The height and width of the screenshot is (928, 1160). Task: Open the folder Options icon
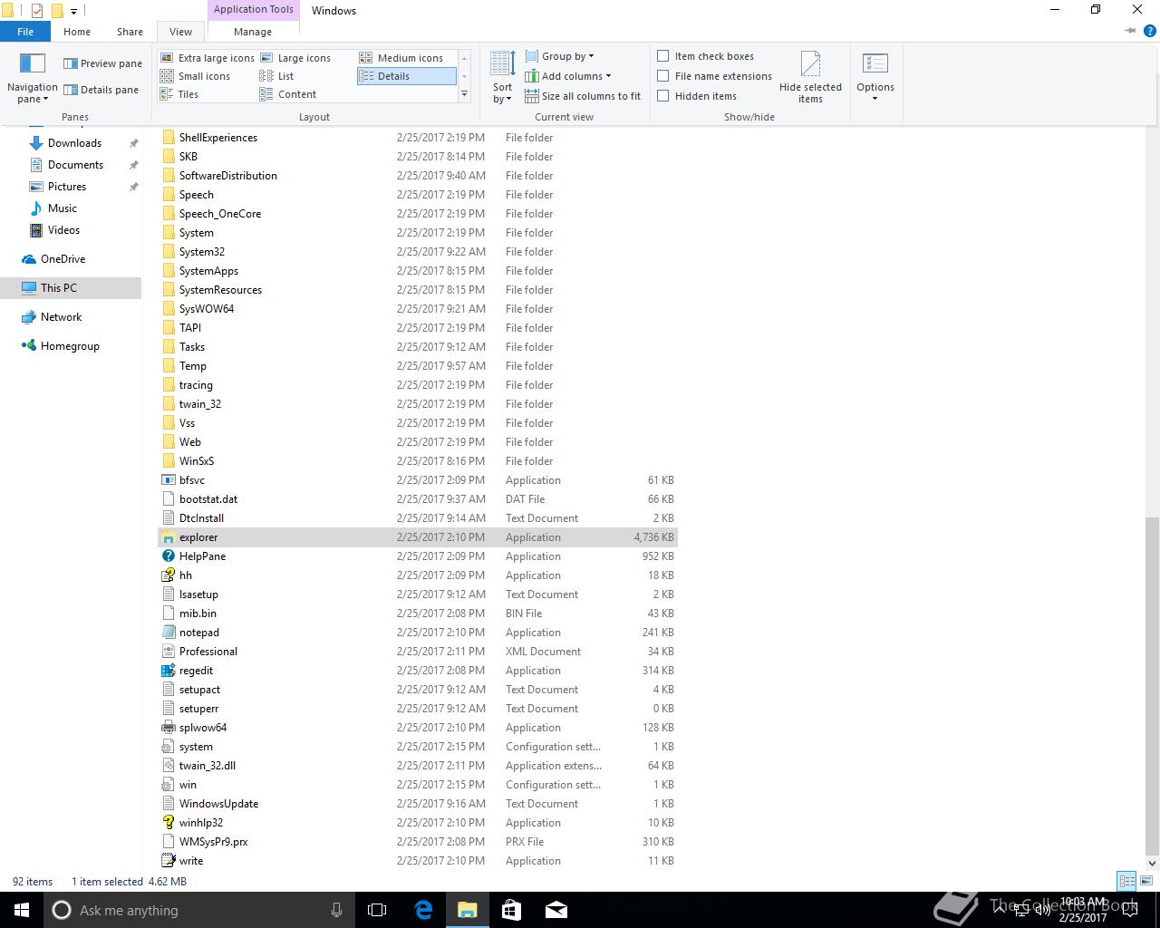click(x=875, y=77)
